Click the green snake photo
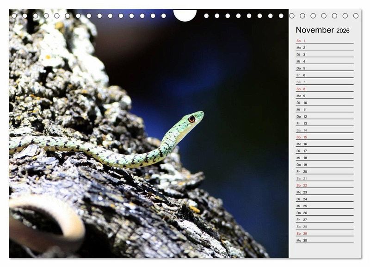370x267 pixels. tap(148, 133)
